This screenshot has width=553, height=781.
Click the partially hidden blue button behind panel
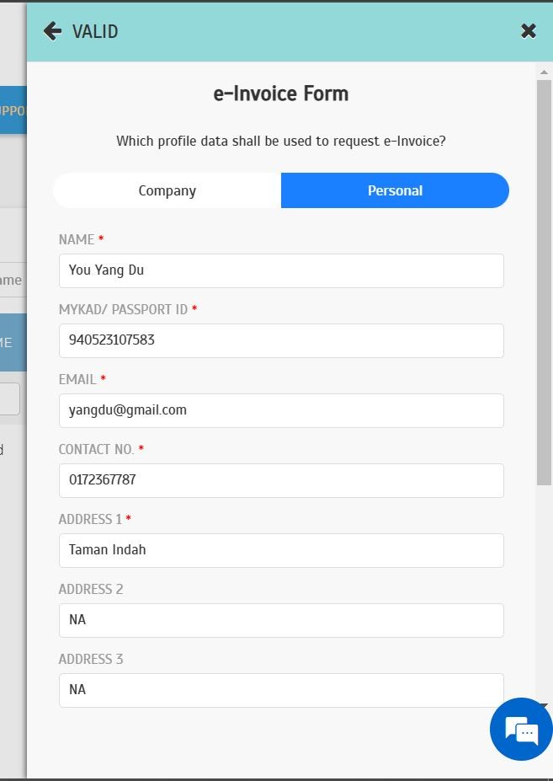coord(13,110)
